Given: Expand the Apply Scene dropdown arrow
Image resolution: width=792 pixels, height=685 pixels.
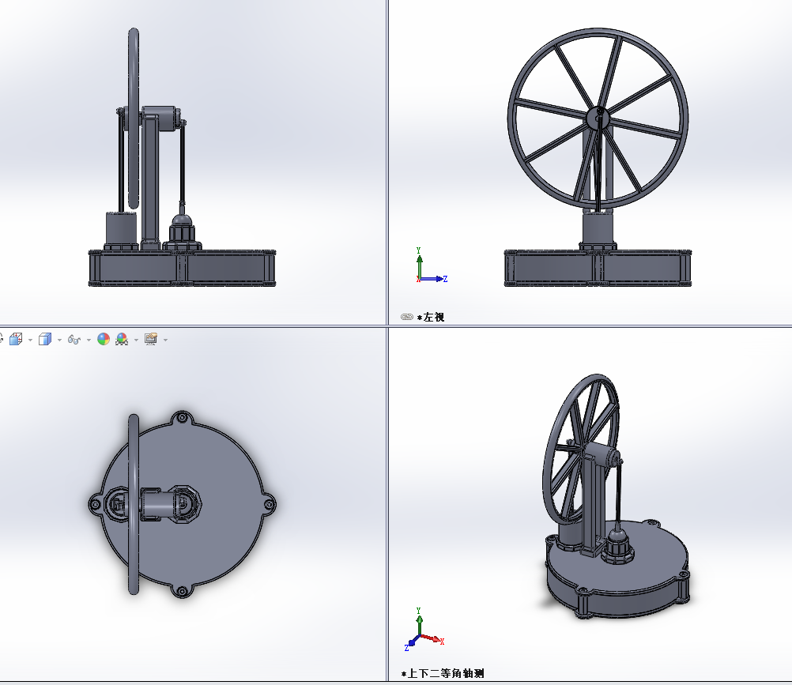Looking at the screenshot, I should pos(137,341).
